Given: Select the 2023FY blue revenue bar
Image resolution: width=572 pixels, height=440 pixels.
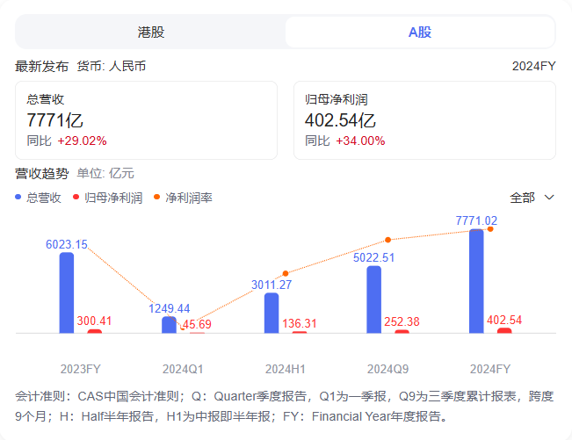Looking at the screenshot, I should point(67,292).
